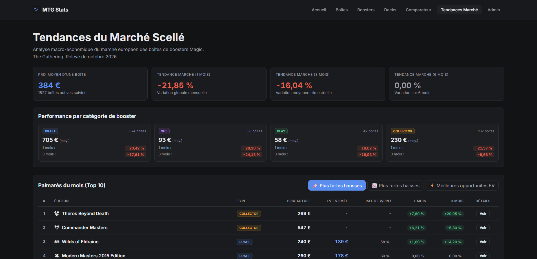Click the MTG Stats logo icon

pos(36,10)
